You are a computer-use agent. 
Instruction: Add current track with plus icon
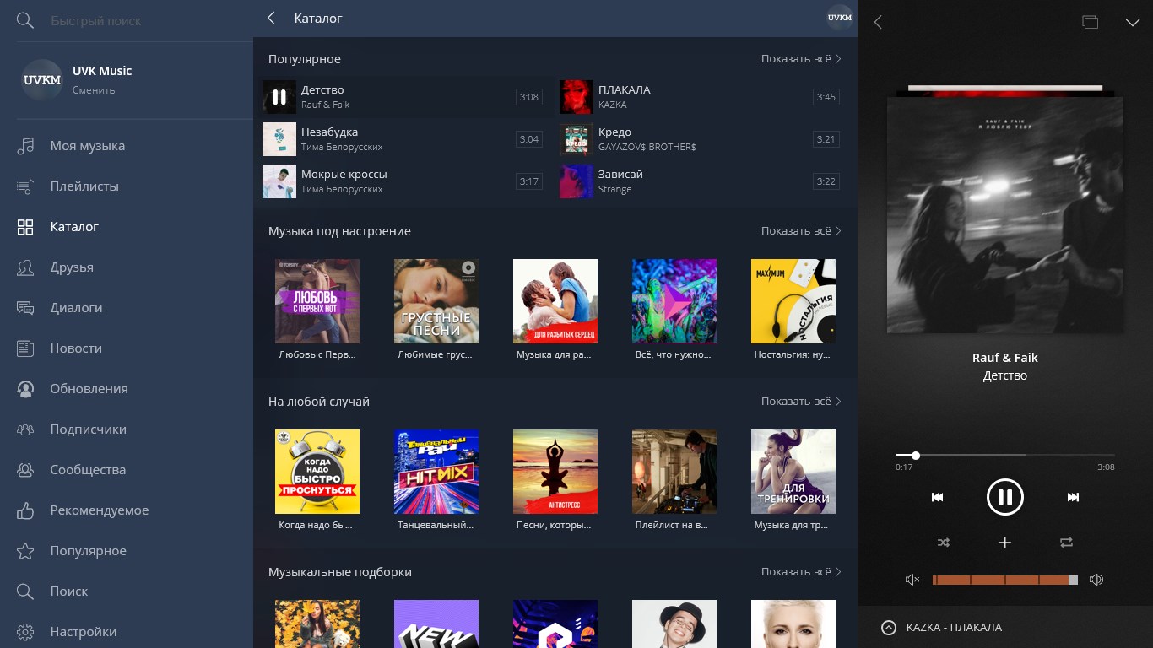(1005, 543)
